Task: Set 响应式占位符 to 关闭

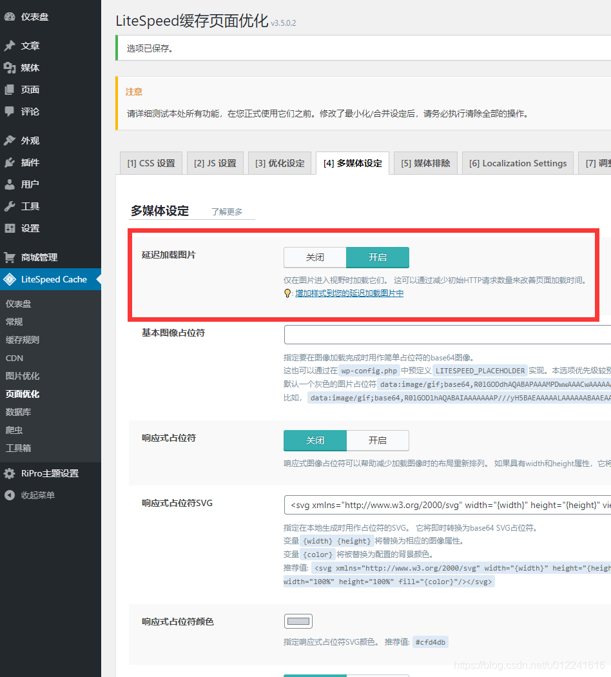Action: (x=315, y=440)
